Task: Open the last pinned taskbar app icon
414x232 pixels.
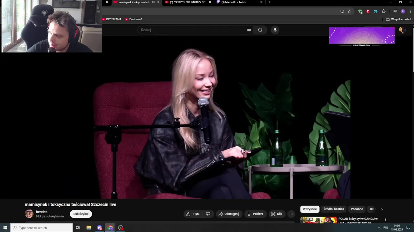Action: [x=121, y=228]
